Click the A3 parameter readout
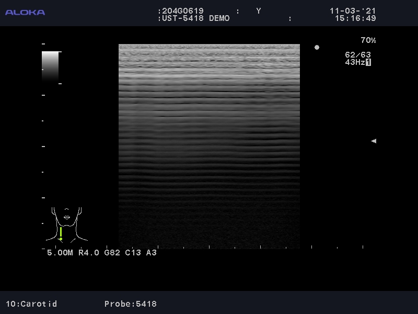The height and width of the screenshot is (314, 418). [x=151, y=253]
